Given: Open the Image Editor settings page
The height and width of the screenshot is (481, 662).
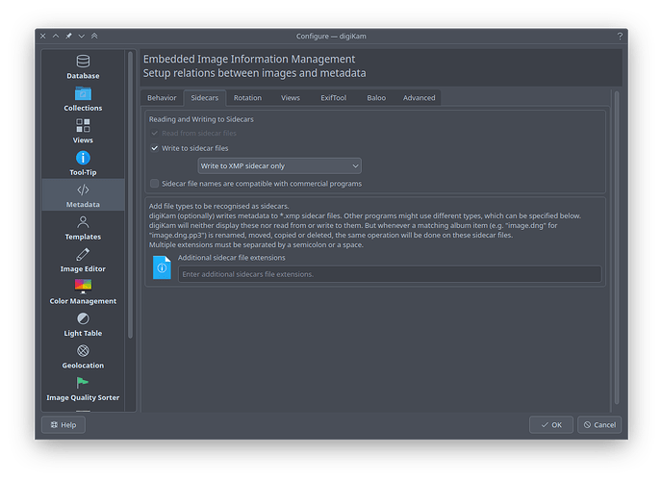Looking at the screenshot, I should click(x=83, y=260).
